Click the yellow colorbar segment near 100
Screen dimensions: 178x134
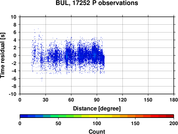[x=97, y=116]
